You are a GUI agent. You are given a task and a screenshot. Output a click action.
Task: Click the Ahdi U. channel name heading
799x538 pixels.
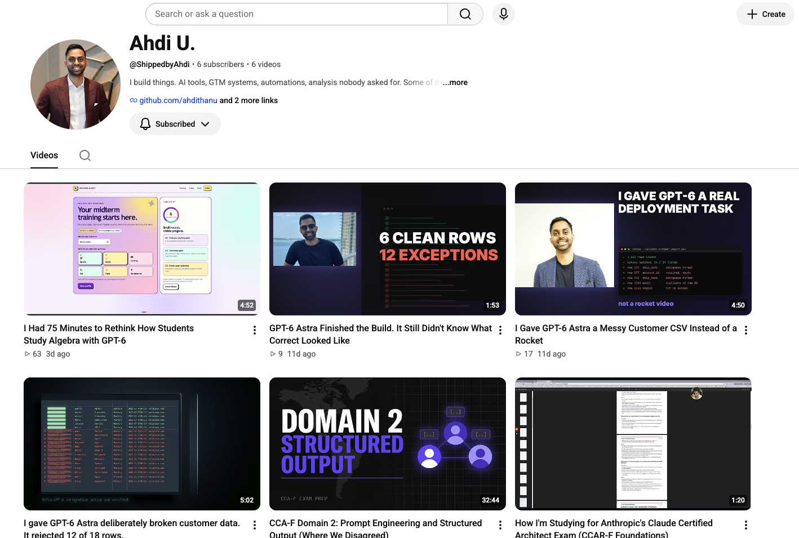coord(162,43)
